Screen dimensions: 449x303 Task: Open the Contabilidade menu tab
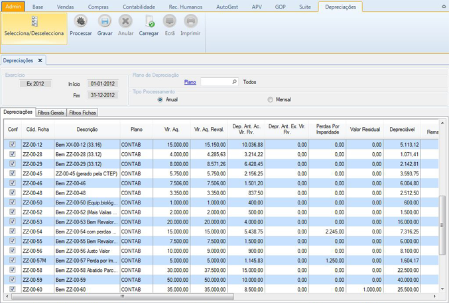pos(139,7)
